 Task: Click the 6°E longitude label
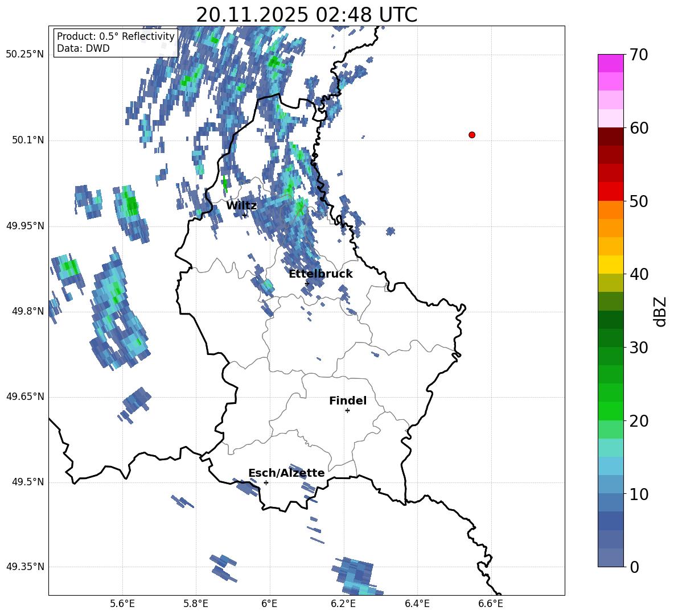pyautogui.click(x=269, y=604)
